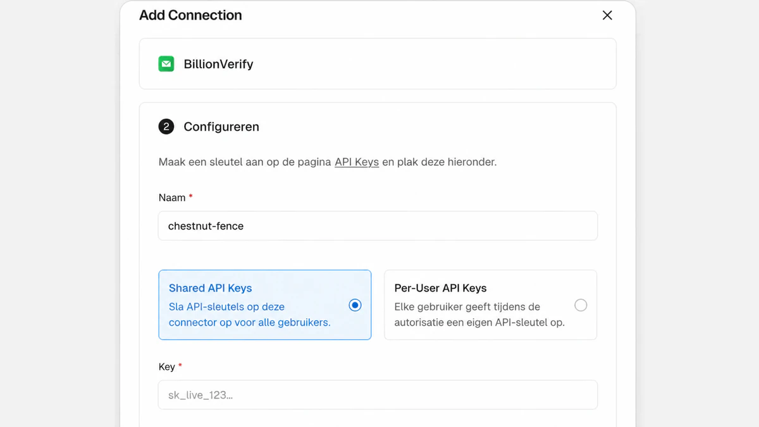This screenshot has height=427, width=759.
Task: Click the Key field label
Action: [167, 367]
